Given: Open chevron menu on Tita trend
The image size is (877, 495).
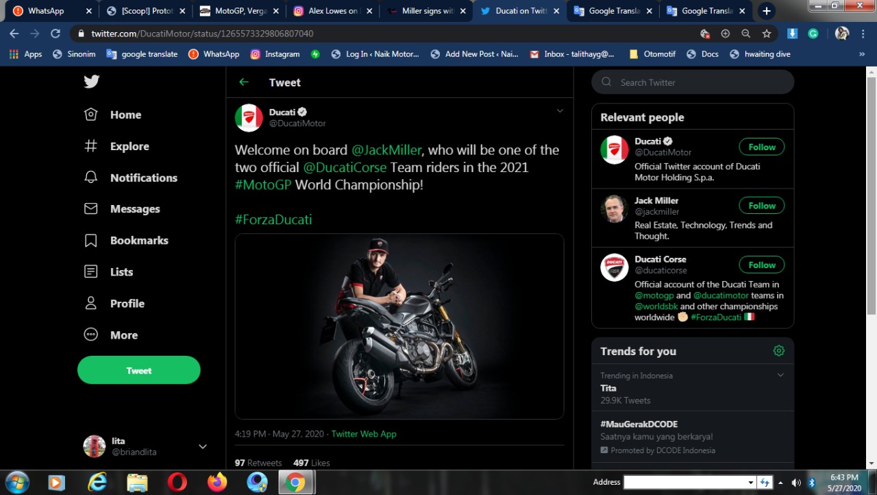Looking at the screenshot, I should (x=780, y=375).
